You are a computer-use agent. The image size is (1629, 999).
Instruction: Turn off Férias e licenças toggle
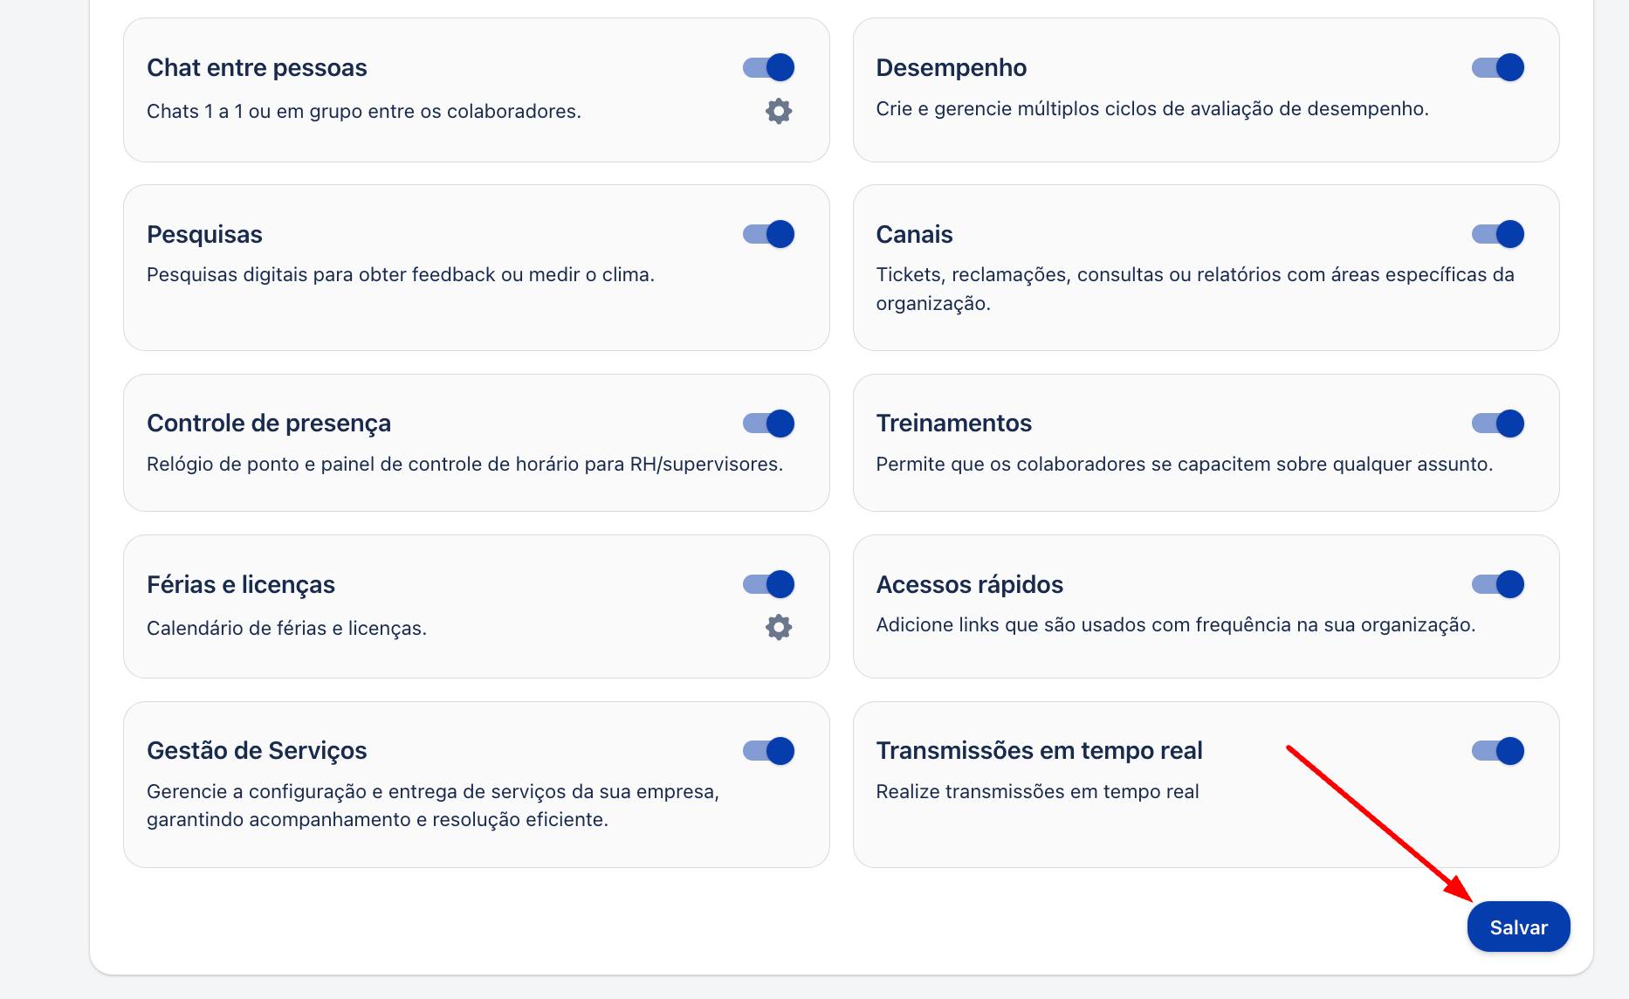768,584
